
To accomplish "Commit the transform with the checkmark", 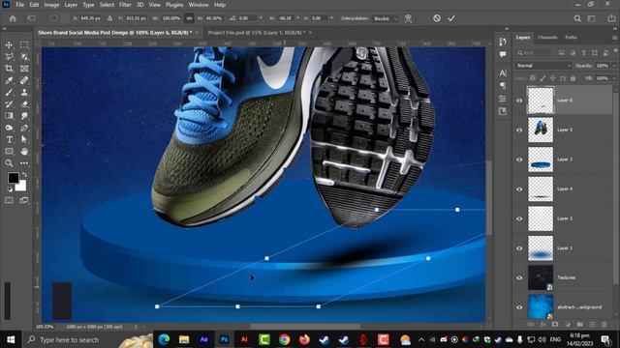I will tap(451, 18).
